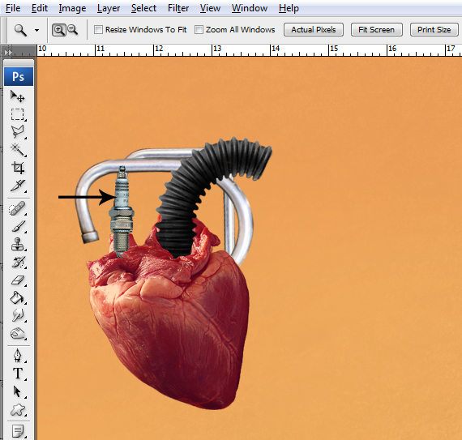Screen dimensions: 462x440
Task: Choose the Eraser tool
Action: click(18, 280)
